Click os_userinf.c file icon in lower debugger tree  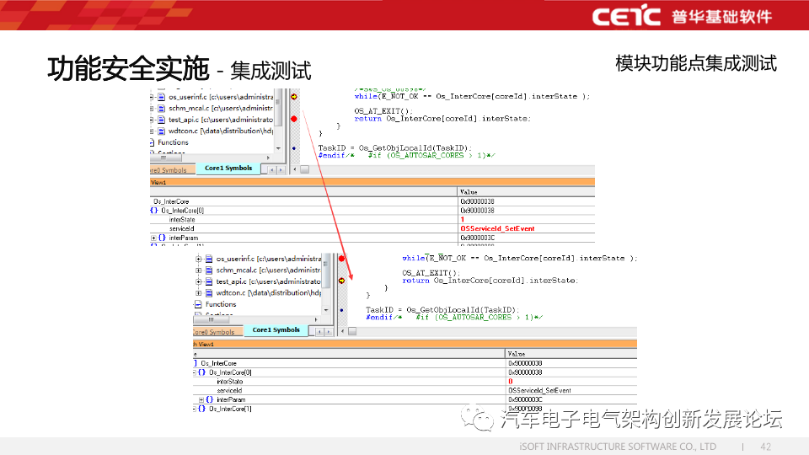coord(209,259)
